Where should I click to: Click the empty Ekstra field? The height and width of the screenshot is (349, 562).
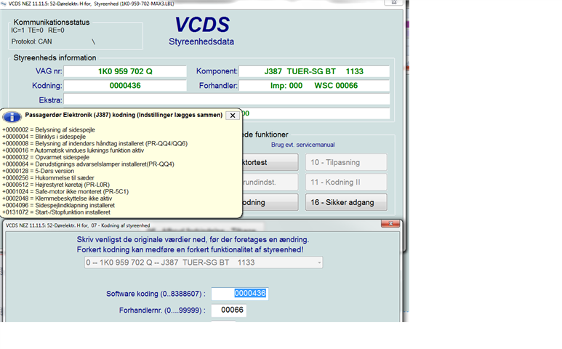click(x=226, y=100)
